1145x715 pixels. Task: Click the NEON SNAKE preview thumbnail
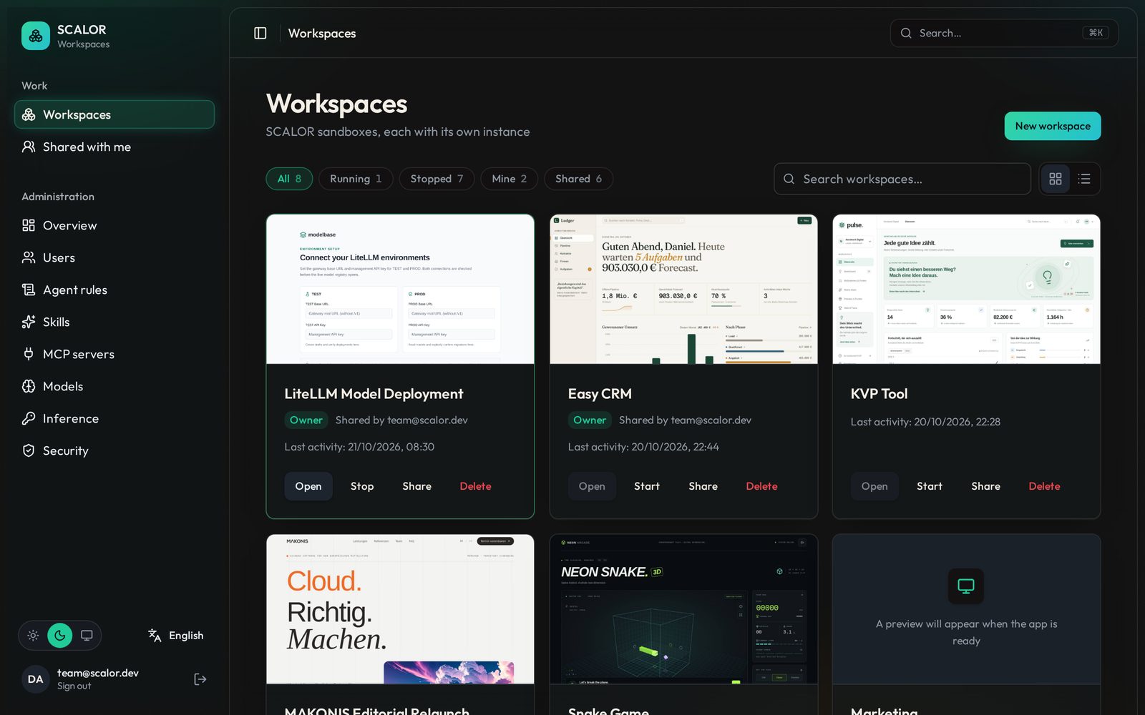coord(683,609)
